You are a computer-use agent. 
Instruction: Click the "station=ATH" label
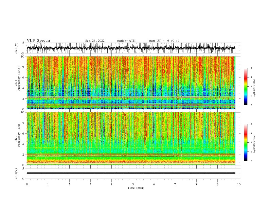coord(126,41)
